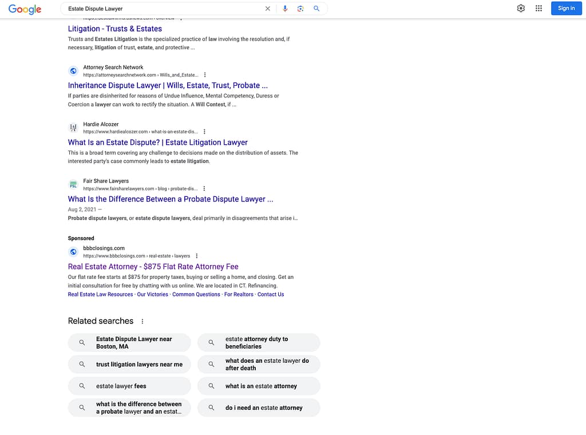Click bbbclosings.com site name

coord(104,248)
